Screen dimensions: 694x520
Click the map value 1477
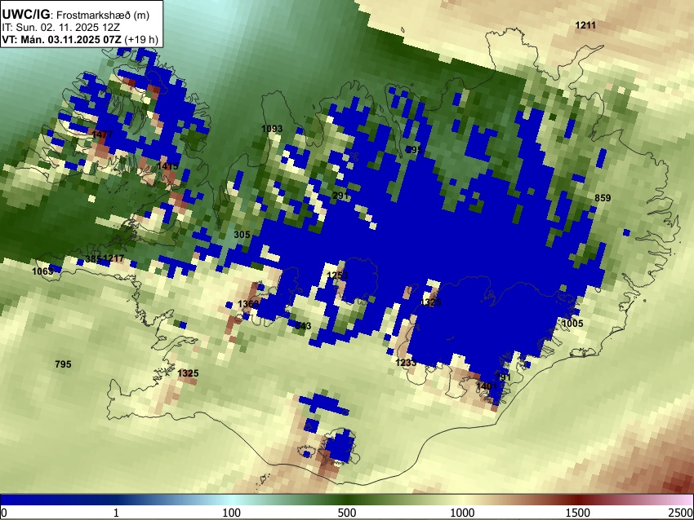pos(102,134)
